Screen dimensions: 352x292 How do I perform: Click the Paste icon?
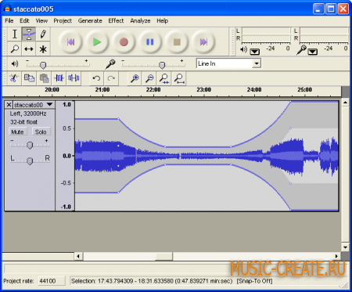point(44,78)
